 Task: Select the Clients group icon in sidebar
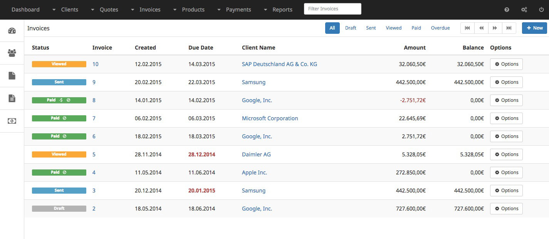pos(12,53)
